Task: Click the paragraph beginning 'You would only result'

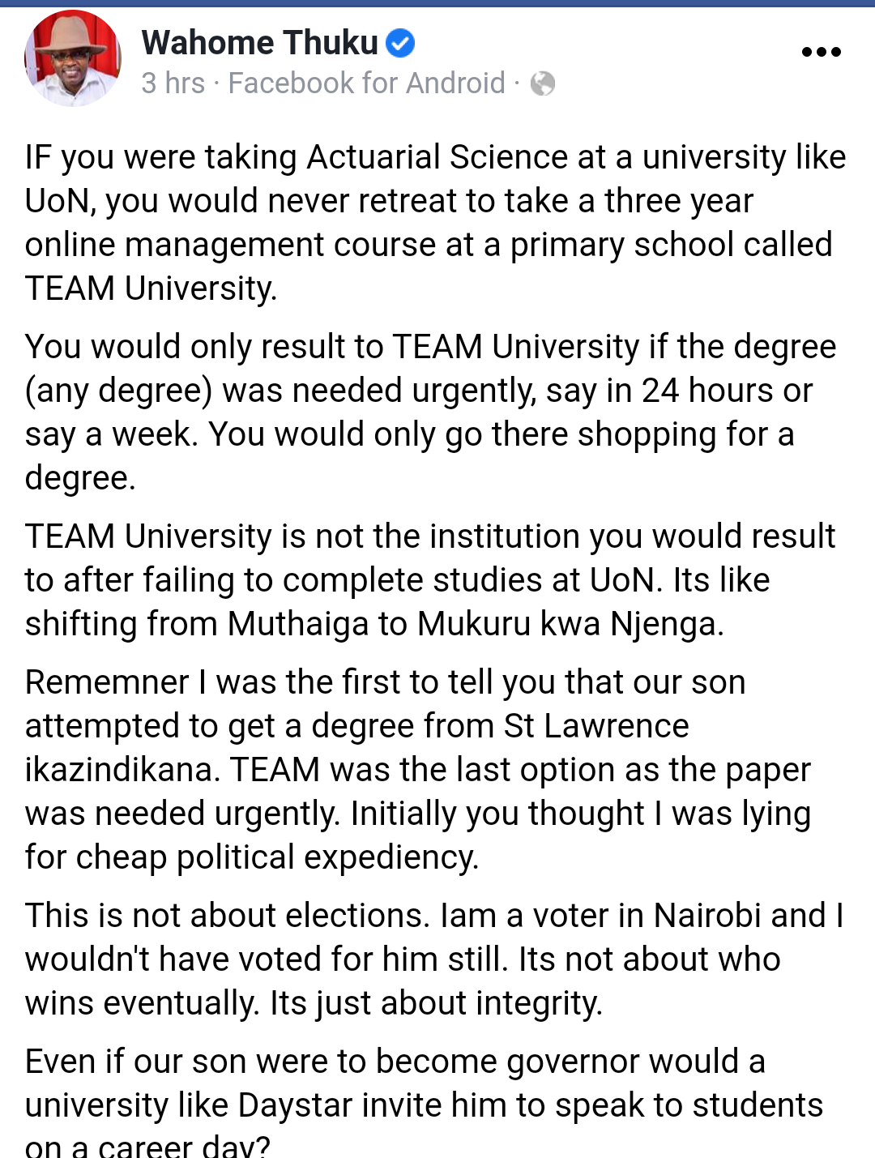Action: pyautogui.click(x=430, y=412)
